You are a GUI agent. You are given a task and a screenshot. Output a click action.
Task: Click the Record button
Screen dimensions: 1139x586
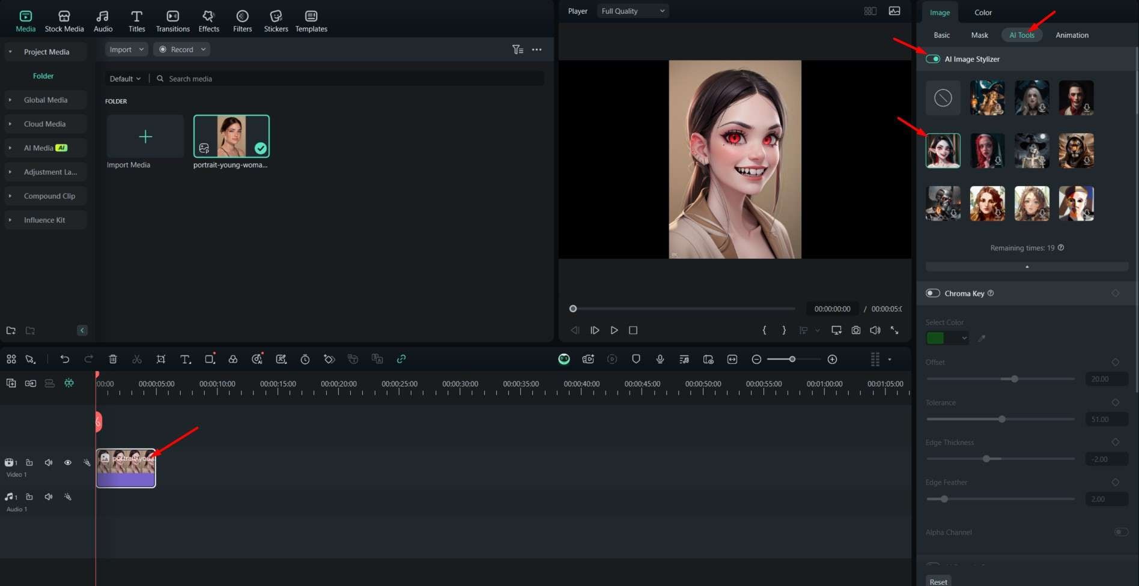[x=181, y=49]
